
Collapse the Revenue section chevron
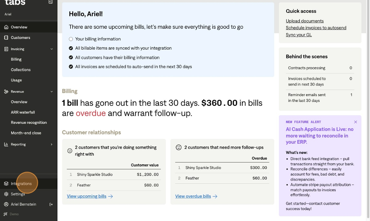click(x=51, y=92)
